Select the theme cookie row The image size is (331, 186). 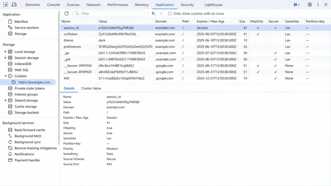(x=196, y=40)
